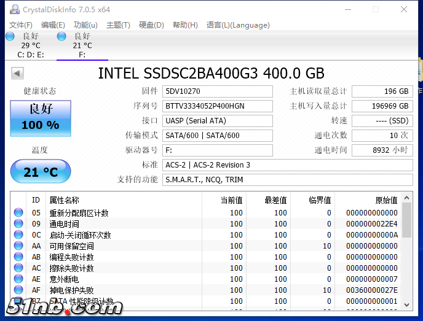Open the 功能(u) menu
This screenshot has width=423, height=321.
tap(85, 25)
